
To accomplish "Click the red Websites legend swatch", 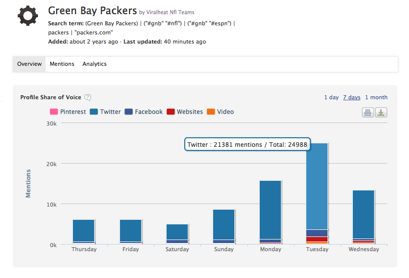I will point(171,112).
